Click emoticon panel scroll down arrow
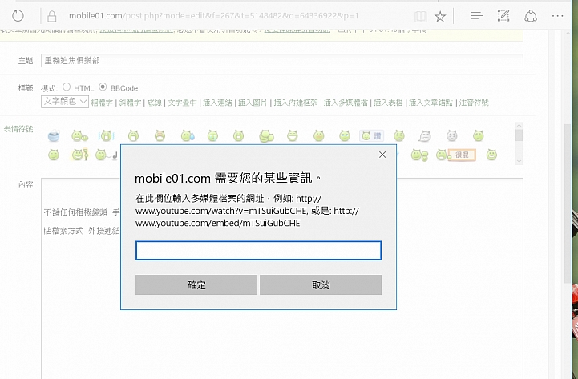Viewport: 578px width, 379px height. [x=519, y=161]
